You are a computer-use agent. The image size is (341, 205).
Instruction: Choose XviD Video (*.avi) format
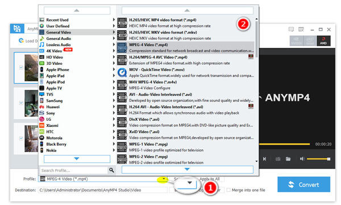[185, 134]
